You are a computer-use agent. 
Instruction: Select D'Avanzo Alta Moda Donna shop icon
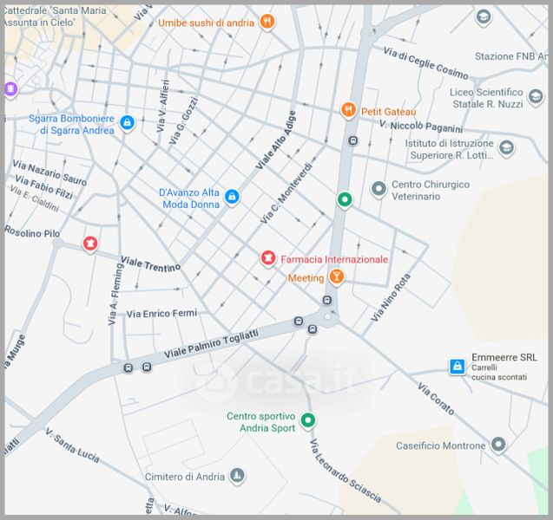(x=232, y=198)
